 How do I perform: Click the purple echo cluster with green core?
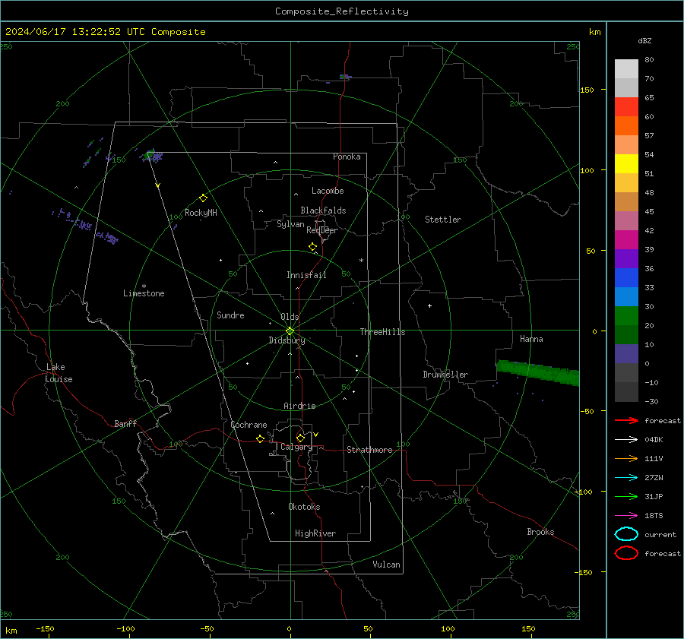pos(151,156)
